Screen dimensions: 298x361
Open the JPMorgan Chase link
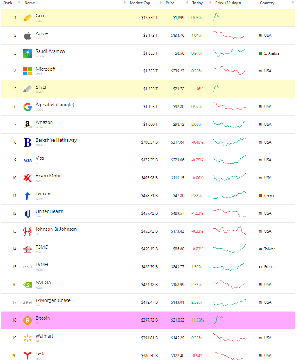[x=53, y=300]
